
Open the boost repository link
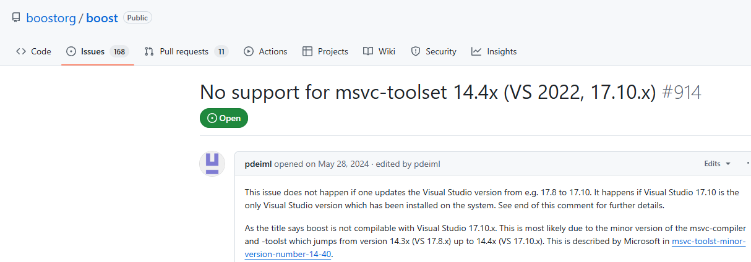tap(102, 18)
